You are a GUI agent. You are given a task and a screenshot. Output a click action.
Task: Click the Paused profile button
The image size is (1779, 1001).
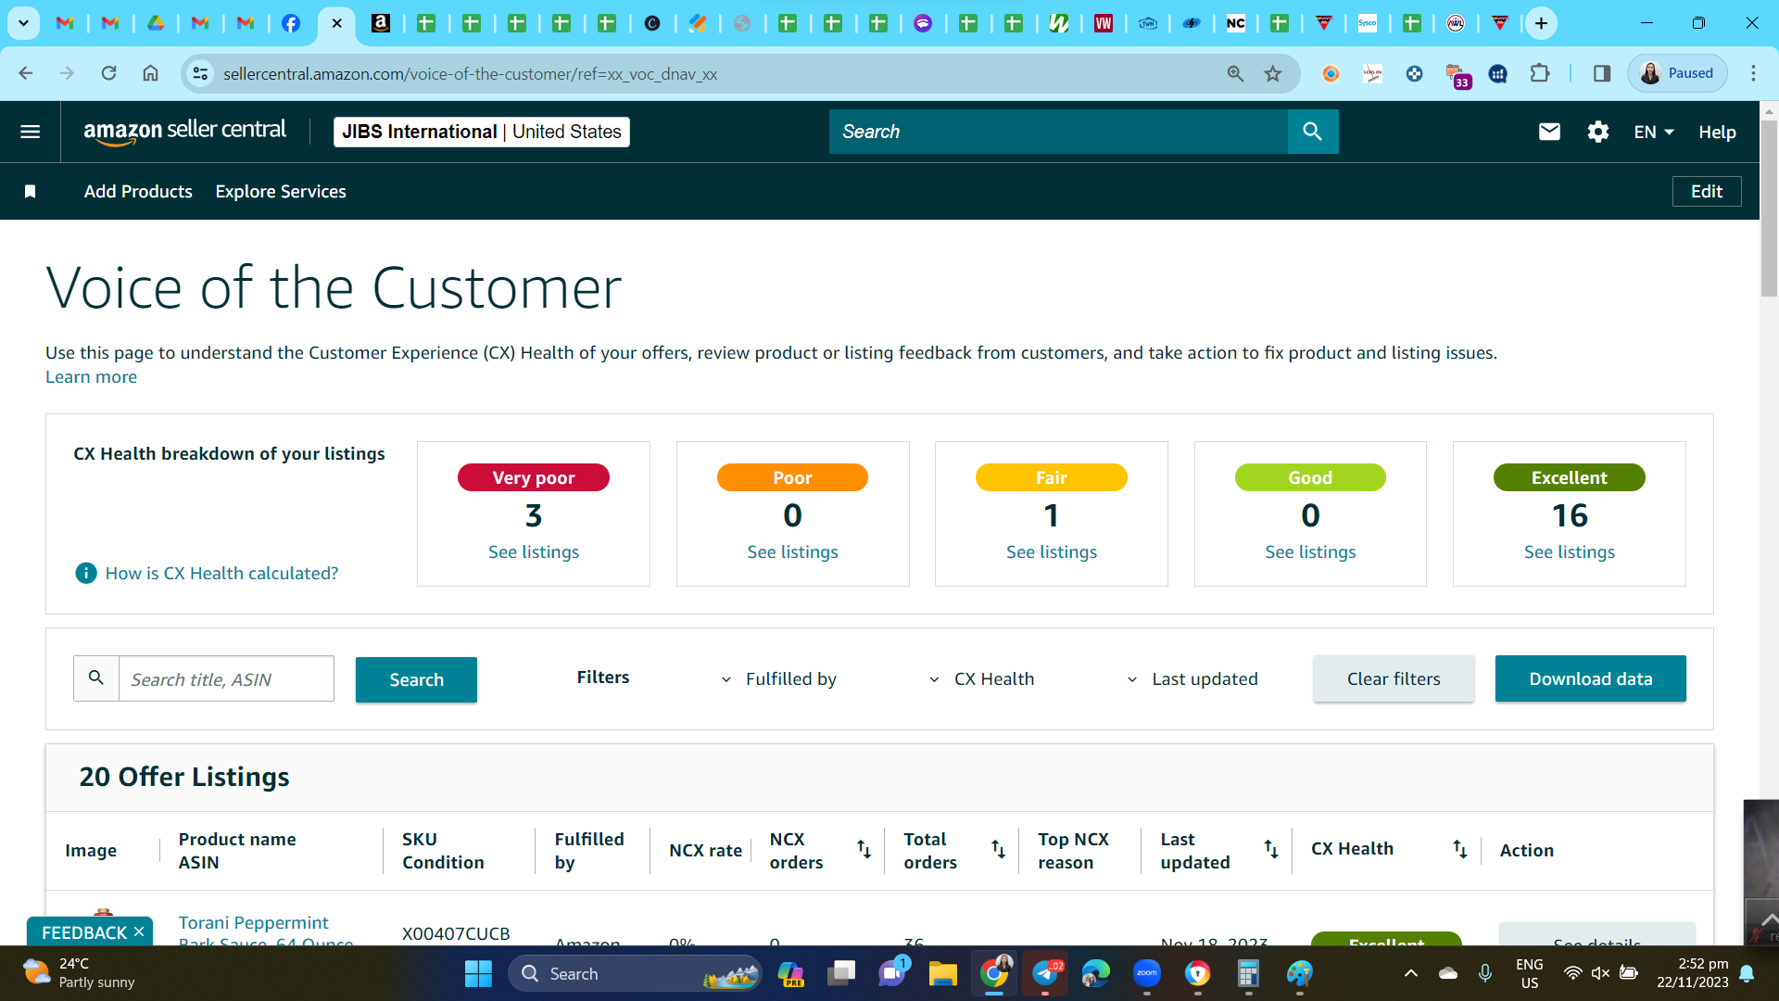1678,73
